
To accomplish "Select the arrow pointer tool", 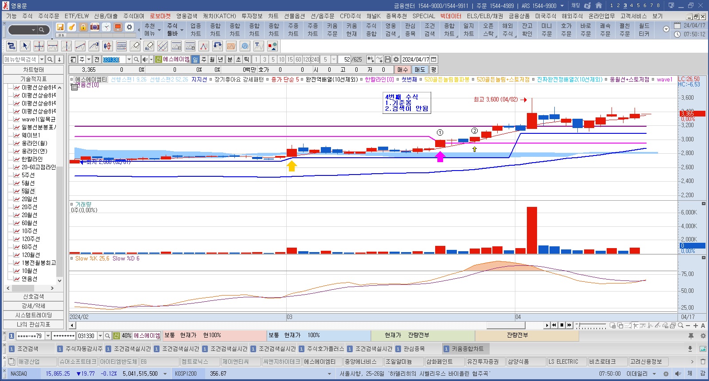I will point(25,46).
